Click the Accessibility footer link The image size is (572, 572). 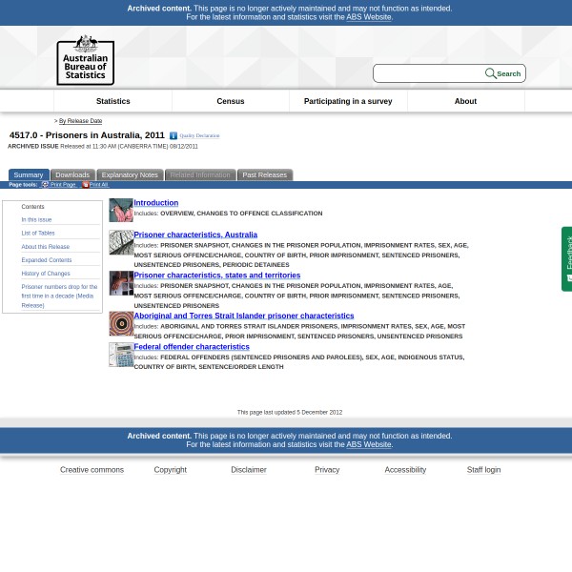[405, 469]
